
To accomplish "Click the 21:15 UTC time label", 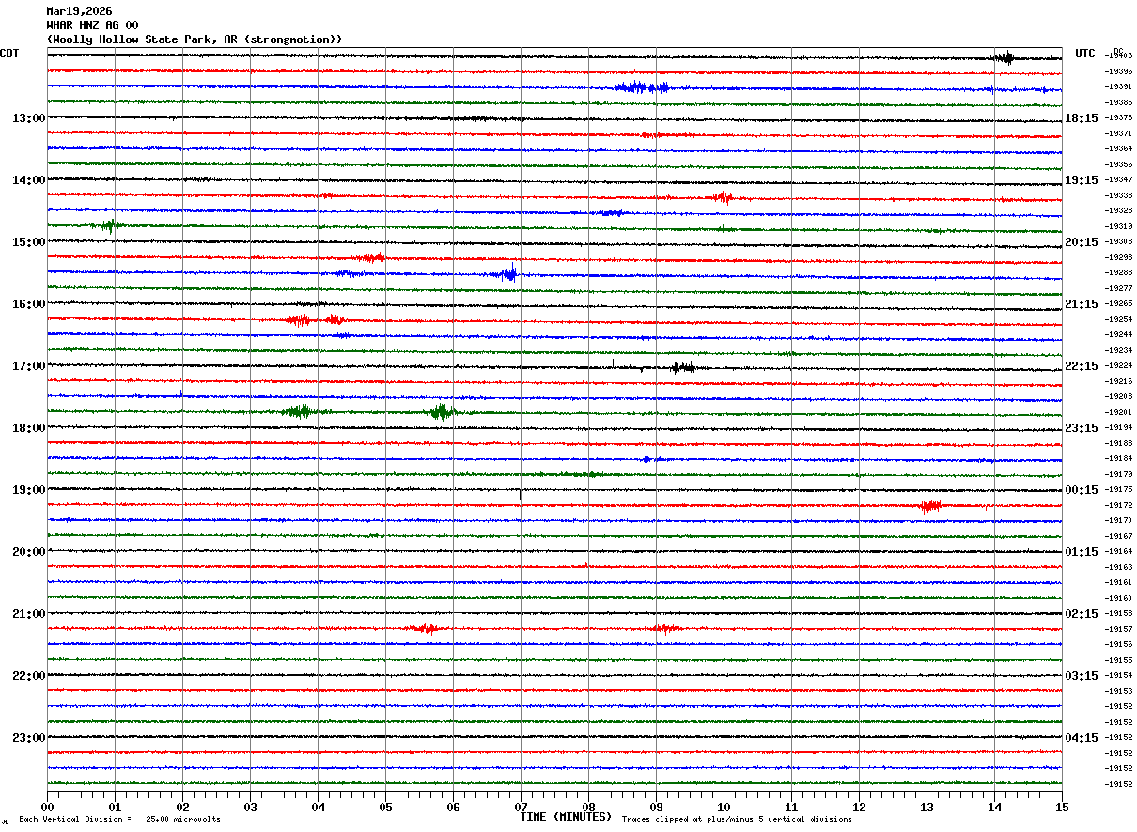I will pyautogui.click(x=1082, y=304).
